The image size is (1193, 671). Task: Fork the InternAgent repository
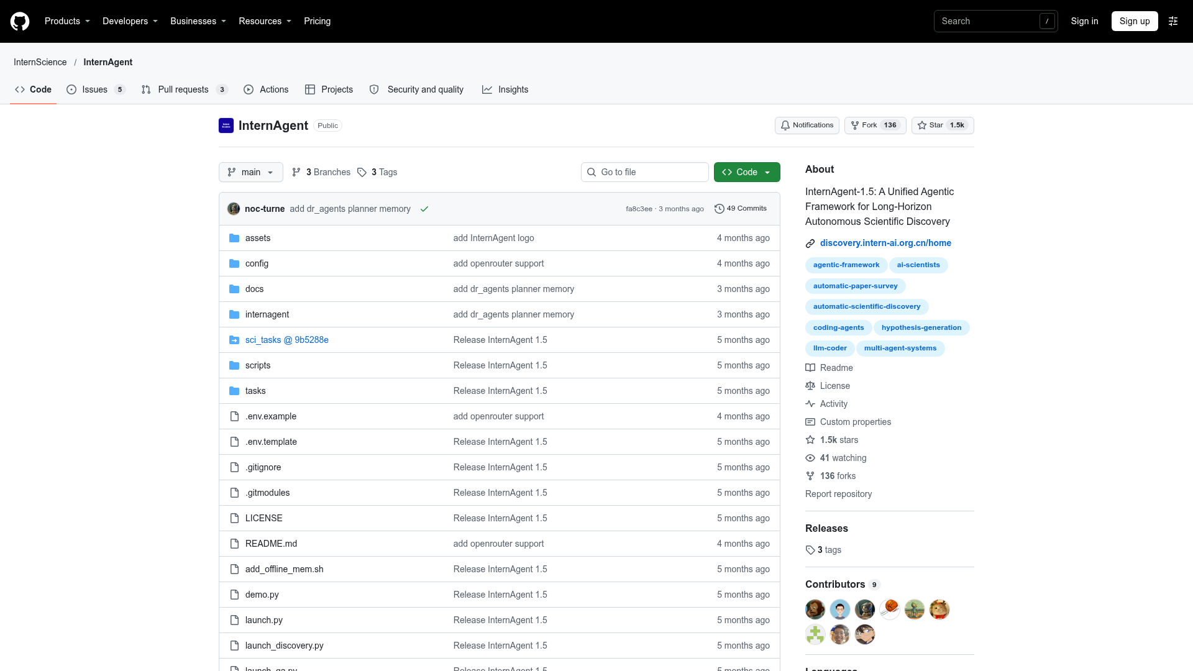coord(875,126)
